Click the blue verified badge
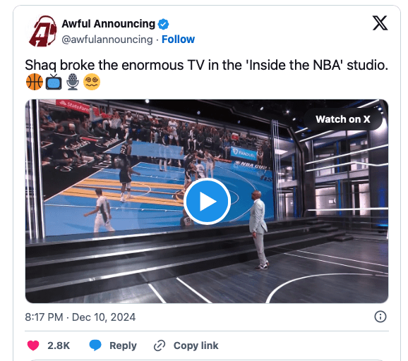Screen dimensions: 408x361 coord(163,24)
